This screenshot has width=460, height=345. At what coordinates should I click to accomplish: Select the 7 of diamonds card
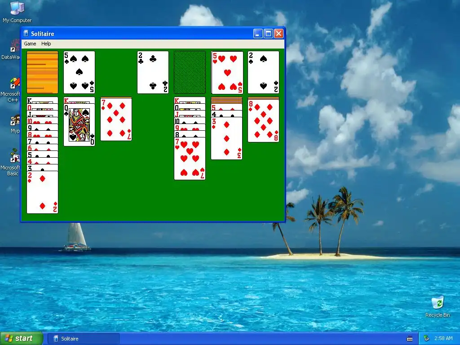click(116, 119)
